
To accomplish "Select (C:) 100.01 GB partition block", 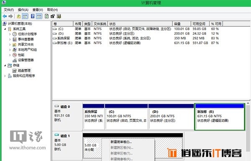I will [126, 117].
